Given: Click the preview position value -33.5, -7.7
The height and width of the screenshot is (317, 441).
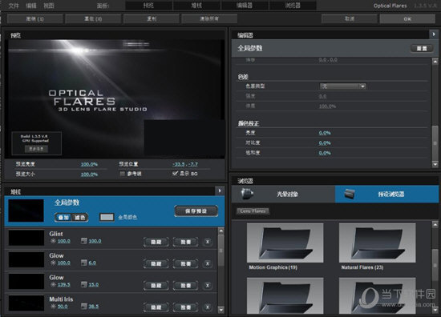Looking at the screenshot, I should pos(185,164).
